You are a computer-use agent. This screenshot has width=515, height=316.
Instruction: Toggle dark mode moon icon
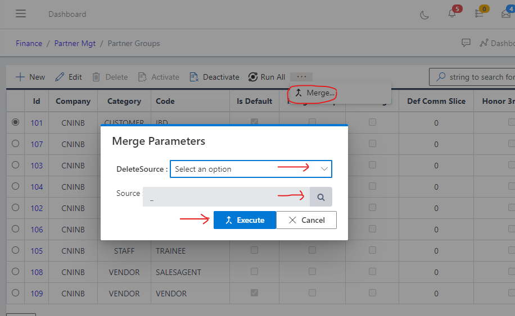424,15
